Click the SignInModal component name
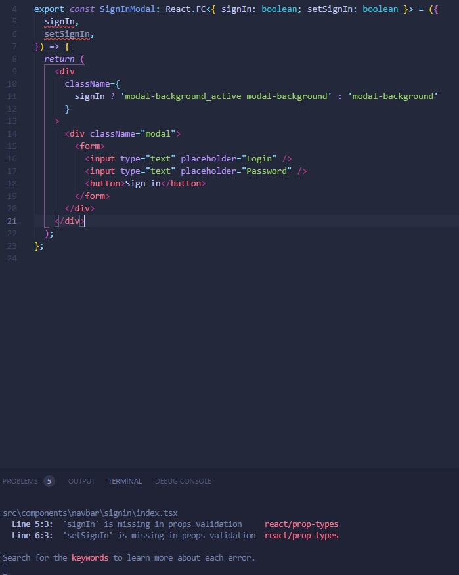This screenshot has height=575, width=459. click(x=127, y=9)
